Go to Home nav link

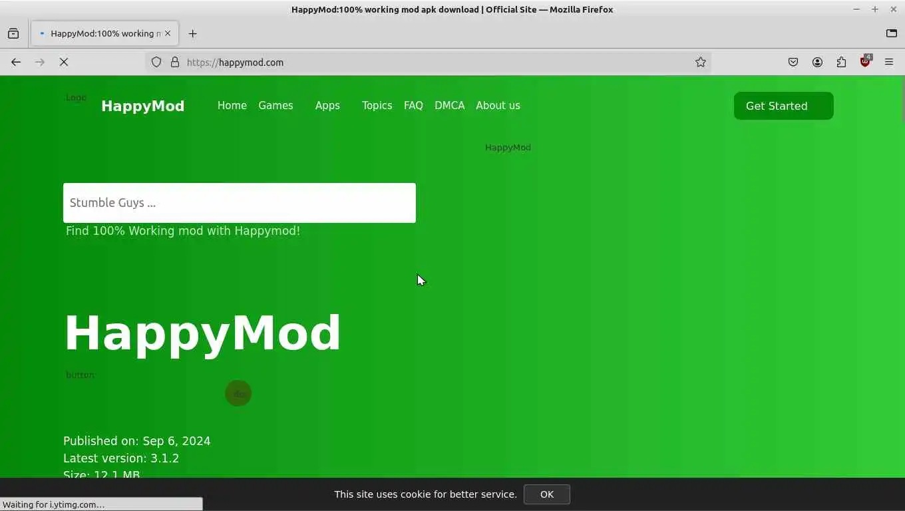232,105
